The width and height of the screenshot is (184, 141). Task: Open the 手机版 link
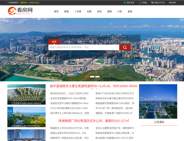[144, 3]
